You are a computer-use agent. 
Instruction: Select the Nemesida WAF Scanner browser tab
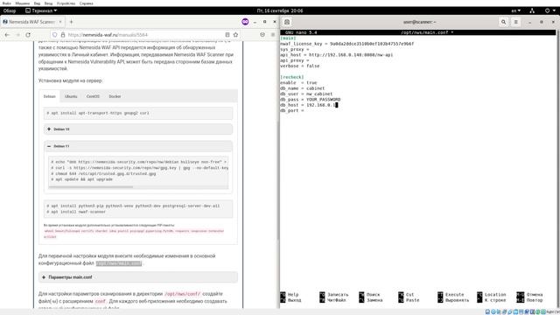tap(32, 22)
